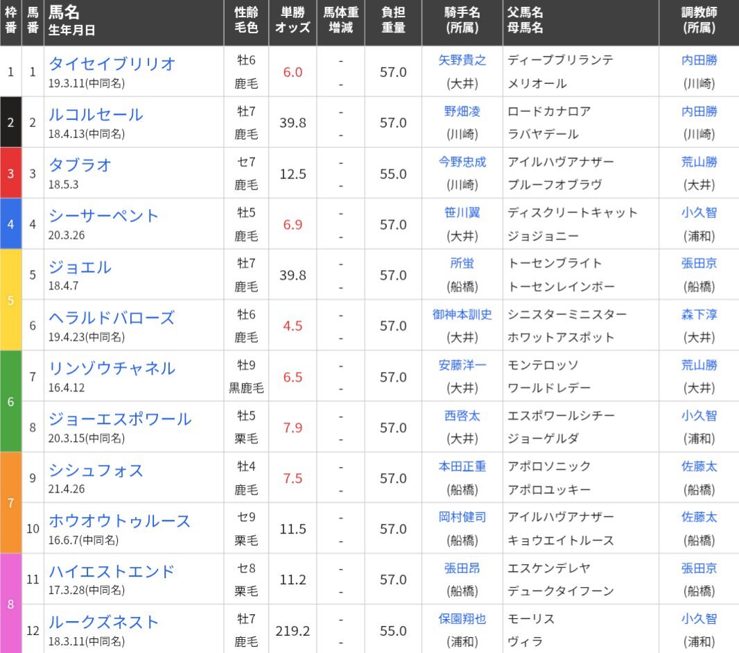View jockey 所蛍 details
The image size is (739, 653).
click(x=462, y=263)
